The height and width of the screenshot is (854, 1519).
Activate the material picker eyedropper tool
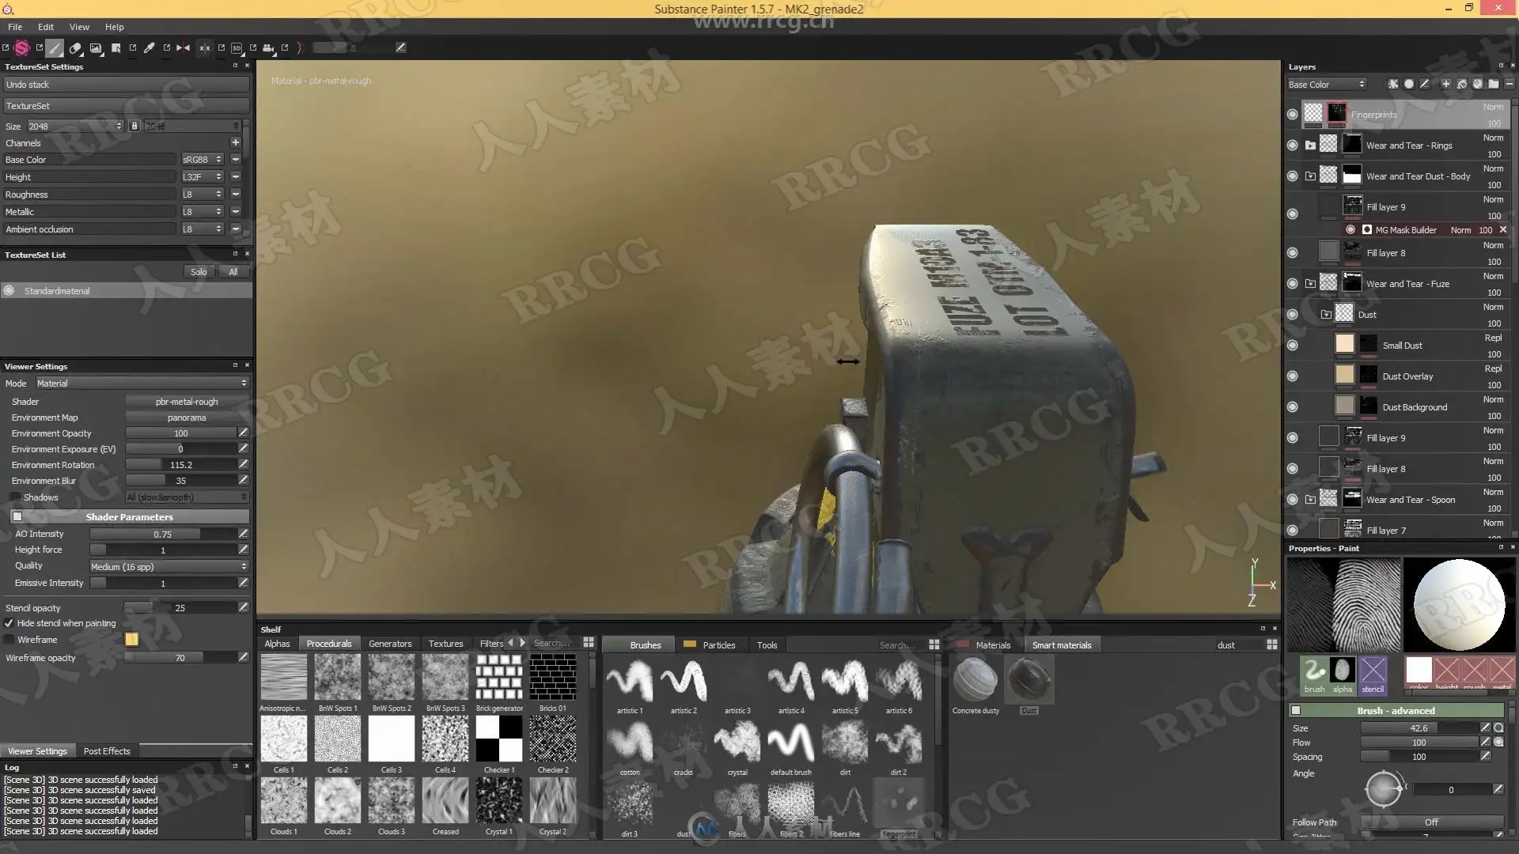pyautogui.click(x=149, y=48)
